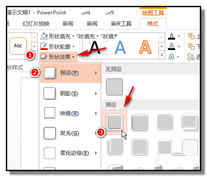The height and width of the screenshot is (177, 207).
Task: Click the text fill A icon
Action: tap(172, 36)
